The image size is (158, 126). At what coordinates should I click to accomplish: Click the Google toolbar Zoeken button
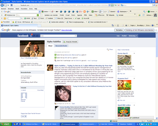tap(45, 12)
